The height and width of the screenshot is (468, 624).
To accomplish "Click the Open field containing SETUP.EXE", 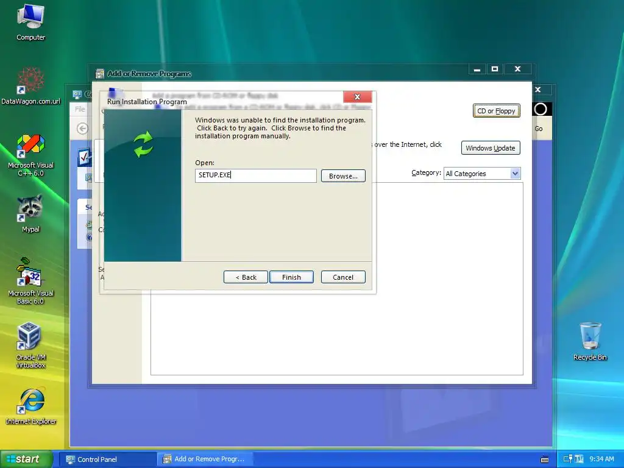I will [255, 175].
